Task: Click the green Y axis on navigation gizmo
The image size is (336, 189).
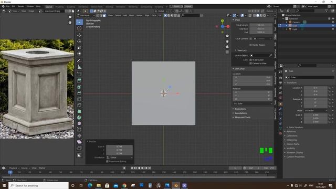Action: [223, 21]
